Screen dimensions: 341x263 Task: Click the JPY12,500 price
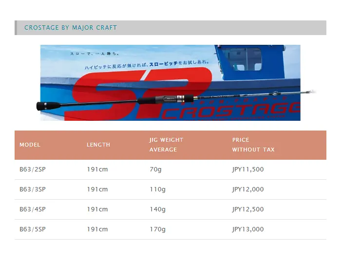point(248,209)
